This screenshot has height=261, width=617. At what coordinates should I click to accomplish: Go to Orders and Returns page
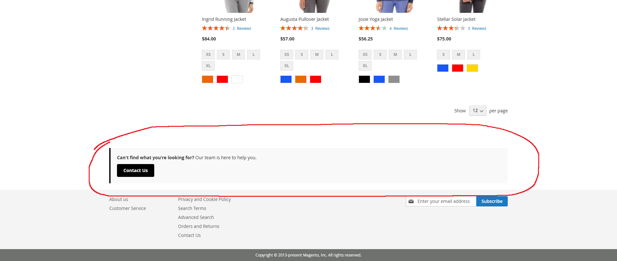(199, 226)
